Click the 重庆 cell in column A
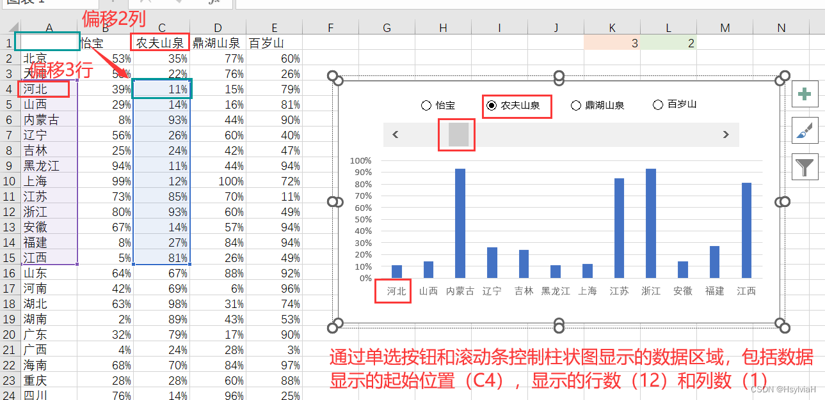 (x=49, y=380)
